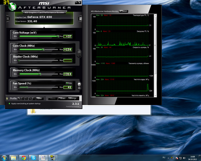Click the profile lock padlock icon
The height and width of the screenshot is (161, 201).
pos(7,99)
